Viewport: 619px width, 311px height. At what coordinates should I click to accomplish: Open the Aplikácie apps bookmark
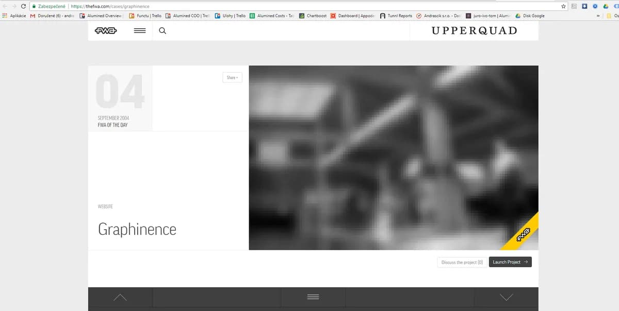(14, 16)
